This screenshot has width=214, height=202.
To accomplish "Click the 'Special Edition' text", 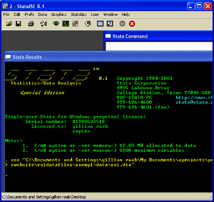I will pos(42,93).
